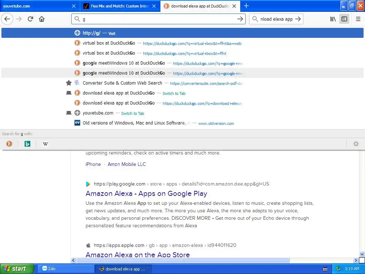The image size is (365, 274).
Task: Click the play.google.com result URL
Action: point(181,184)
